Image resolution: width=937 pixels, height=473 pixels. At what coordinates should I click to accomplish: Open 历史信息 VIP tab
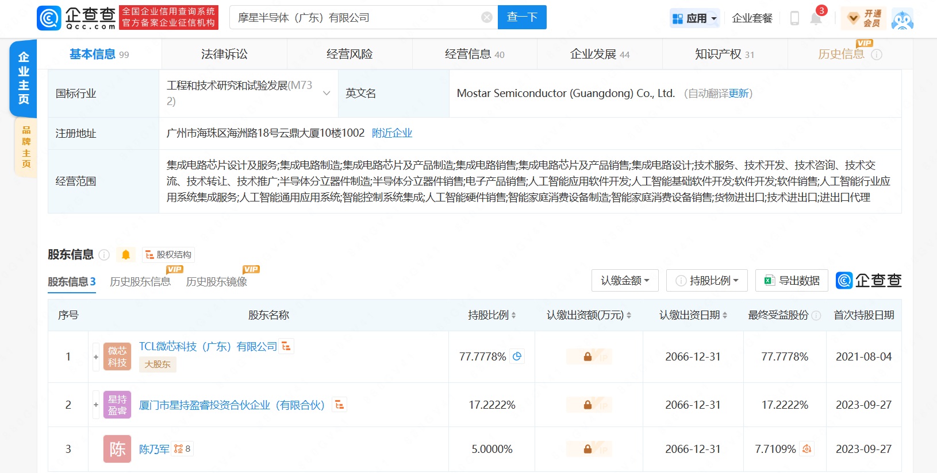841,54
